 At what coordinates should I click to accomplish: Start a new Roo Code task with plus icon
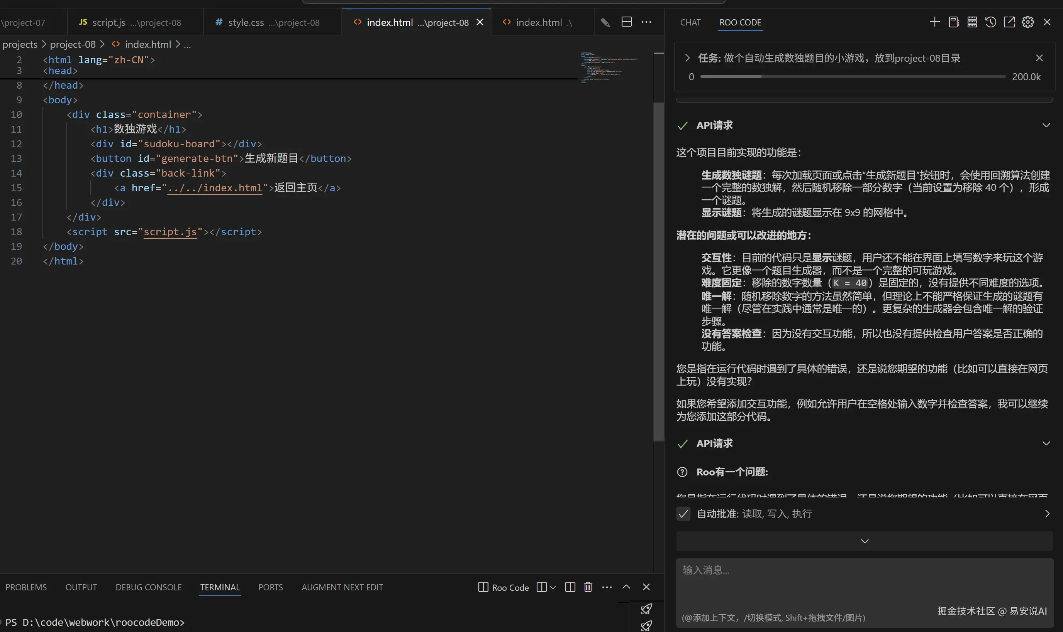[934, 22]
